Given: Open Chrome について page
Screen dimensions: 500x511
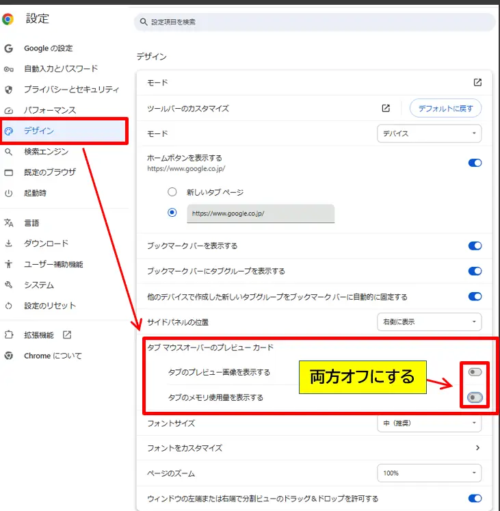Looking at the screenshot, I should 53,356.
